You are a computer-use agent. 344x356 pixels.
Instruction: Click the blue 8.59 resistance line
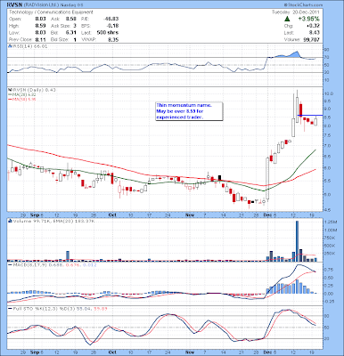click(310, 115)
